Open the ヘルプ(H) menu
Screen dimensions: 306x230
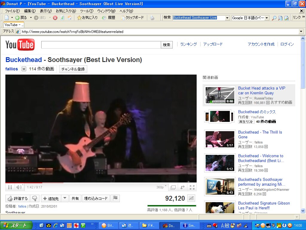(x=126, y=11)
